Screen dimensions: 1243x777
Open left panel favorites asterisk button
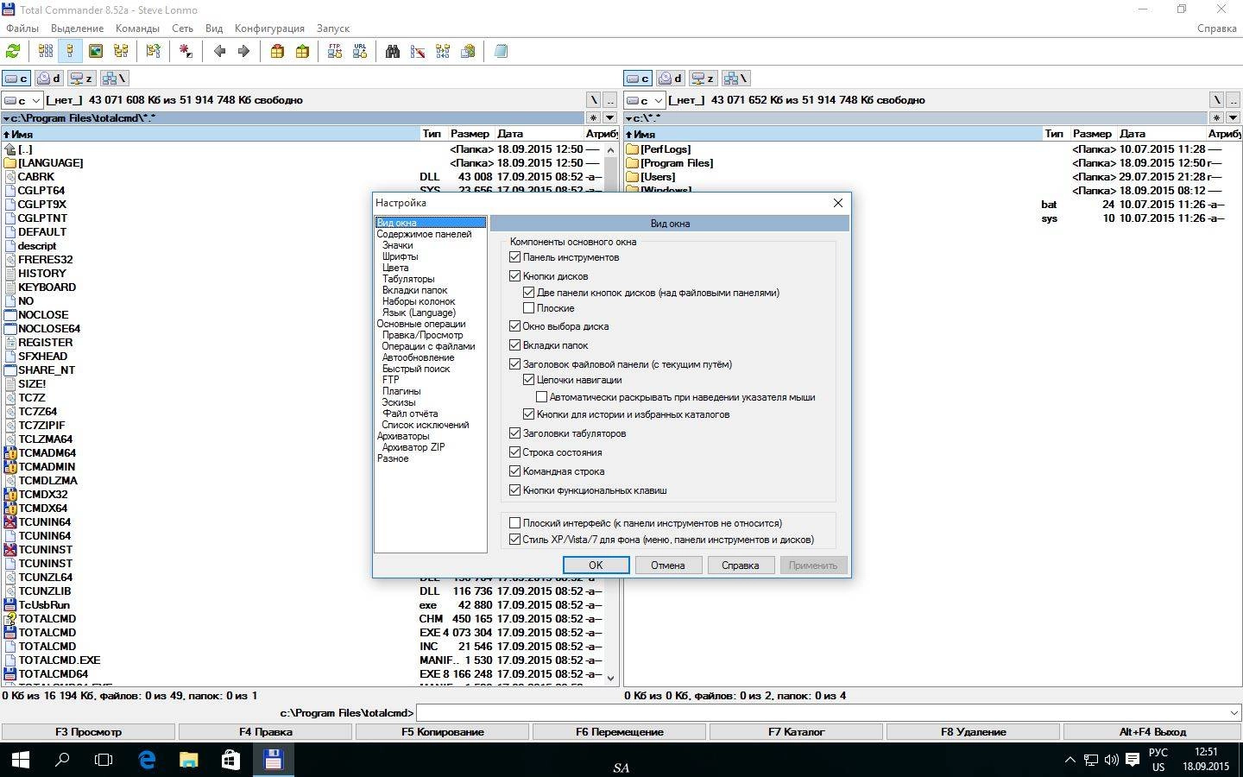593,118
